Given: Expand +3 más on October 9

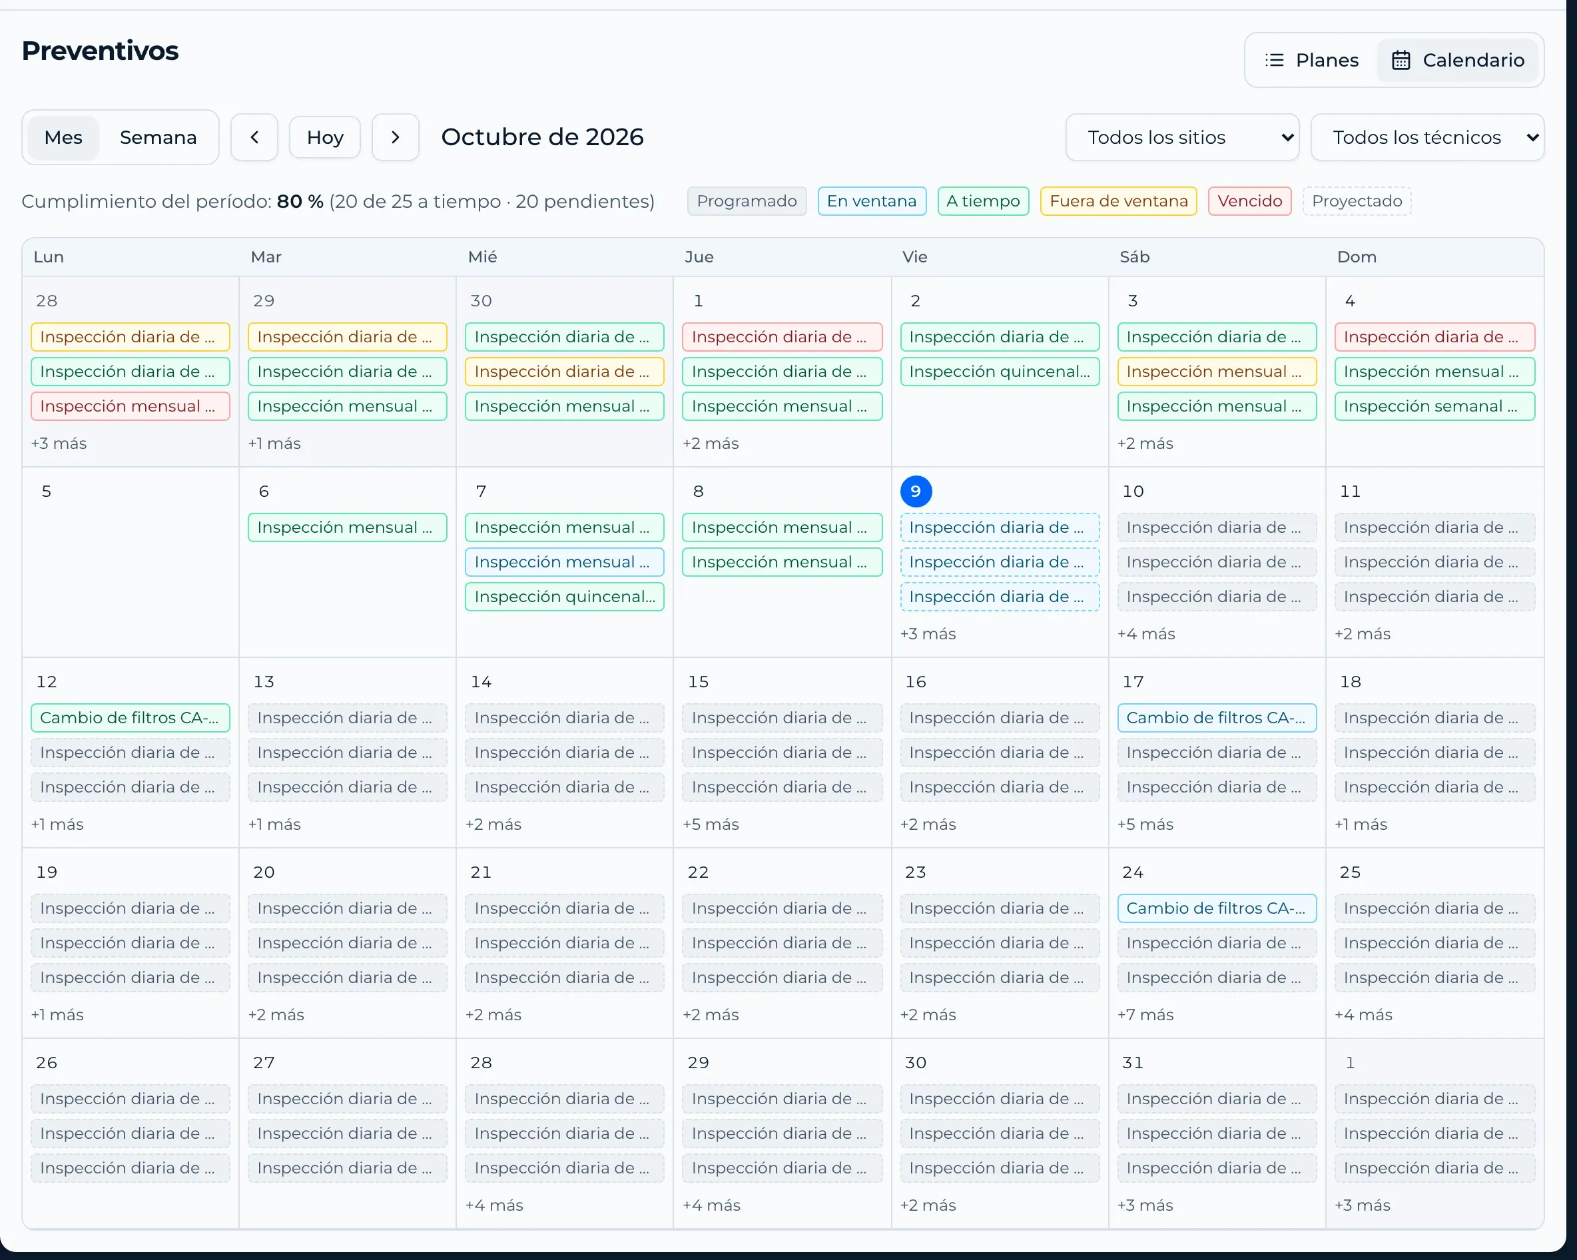Looking at the screenshot, I should (x=928, y=634).
